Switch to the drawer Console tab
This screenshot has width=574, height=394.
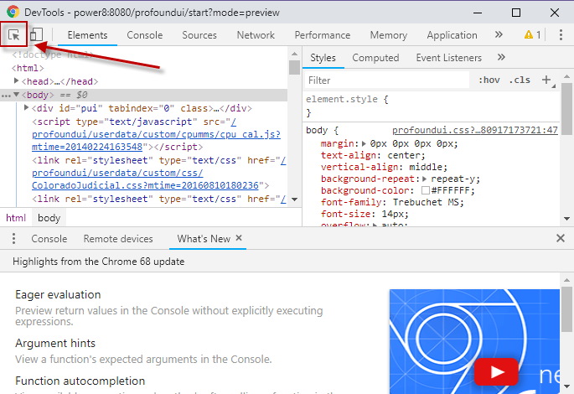(49, 239)
